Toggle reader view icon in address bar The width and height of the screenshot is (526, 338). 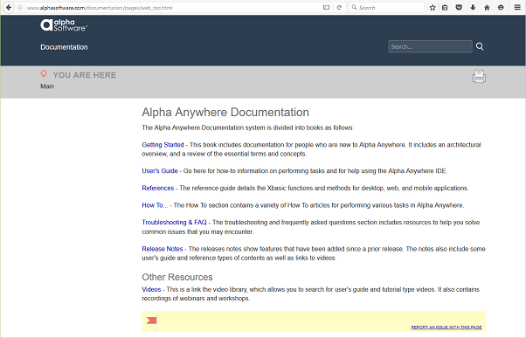coord(326,7)
